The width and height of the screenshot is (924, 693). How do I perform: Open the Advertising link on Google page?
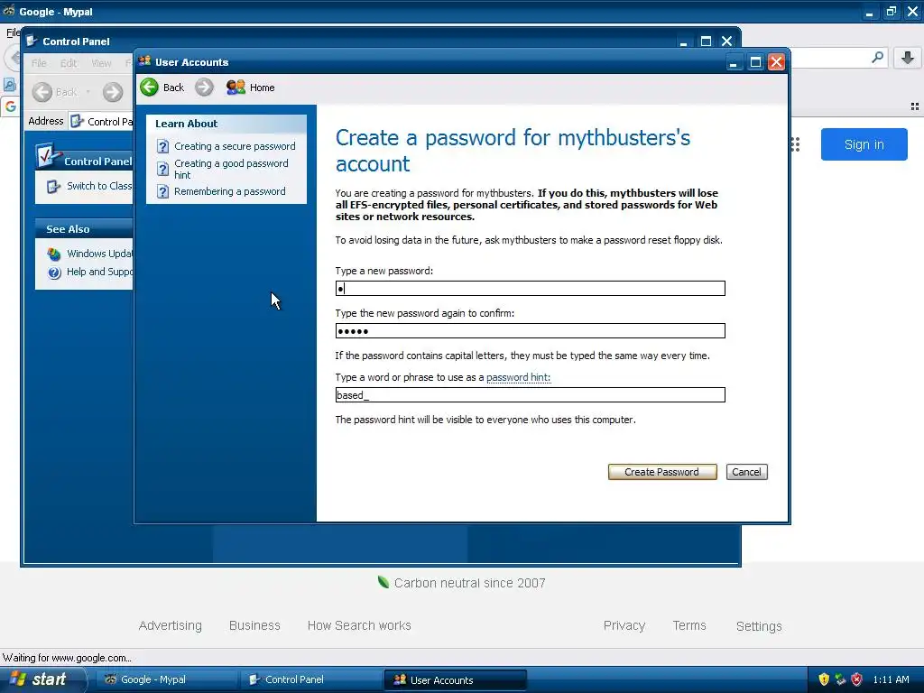[x=171, y=626]
